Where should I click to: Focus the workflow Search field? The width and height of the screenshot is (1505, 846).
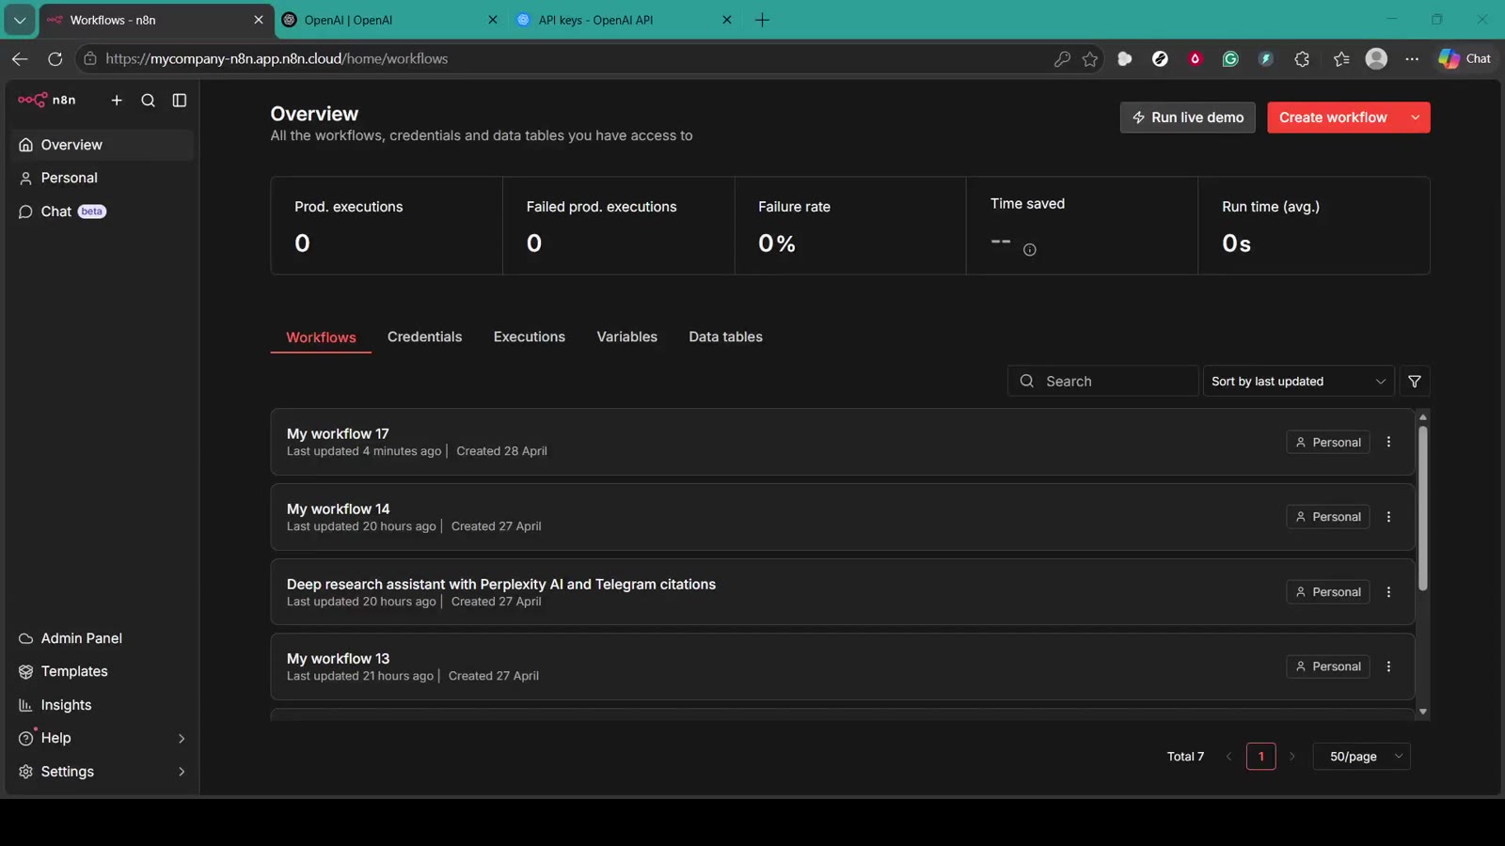click(1102, 382)
